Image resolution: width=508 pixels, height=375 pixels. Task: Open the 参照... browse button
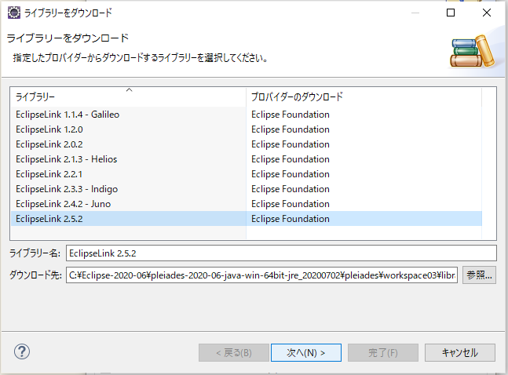click(479, 275)
